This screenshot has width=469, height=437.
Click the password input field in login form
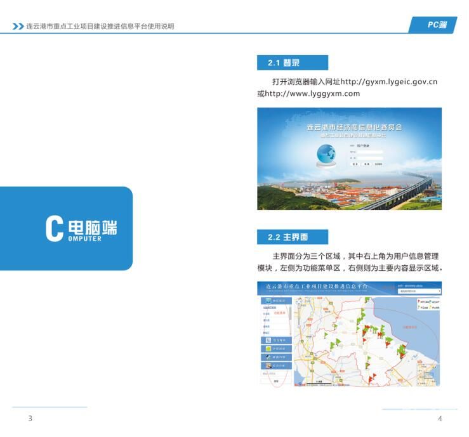(370, 158)
